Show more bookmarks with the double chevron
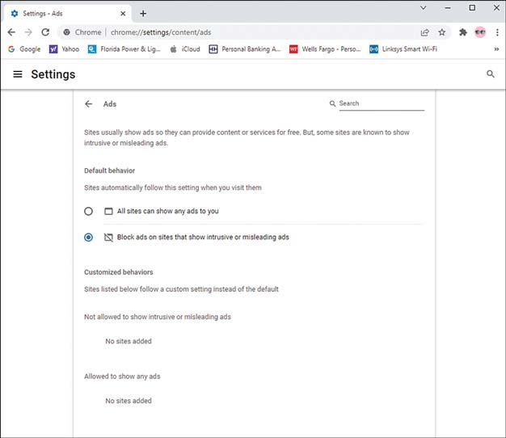The height and width of the screenshot is (438, 506). click(x=496, y=49)
